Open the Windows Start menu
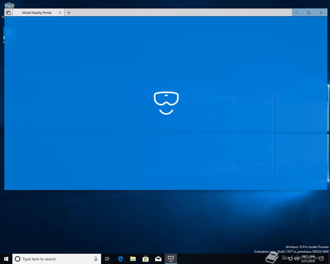This screenshot has height=264, width=330. tap(6, 259)
